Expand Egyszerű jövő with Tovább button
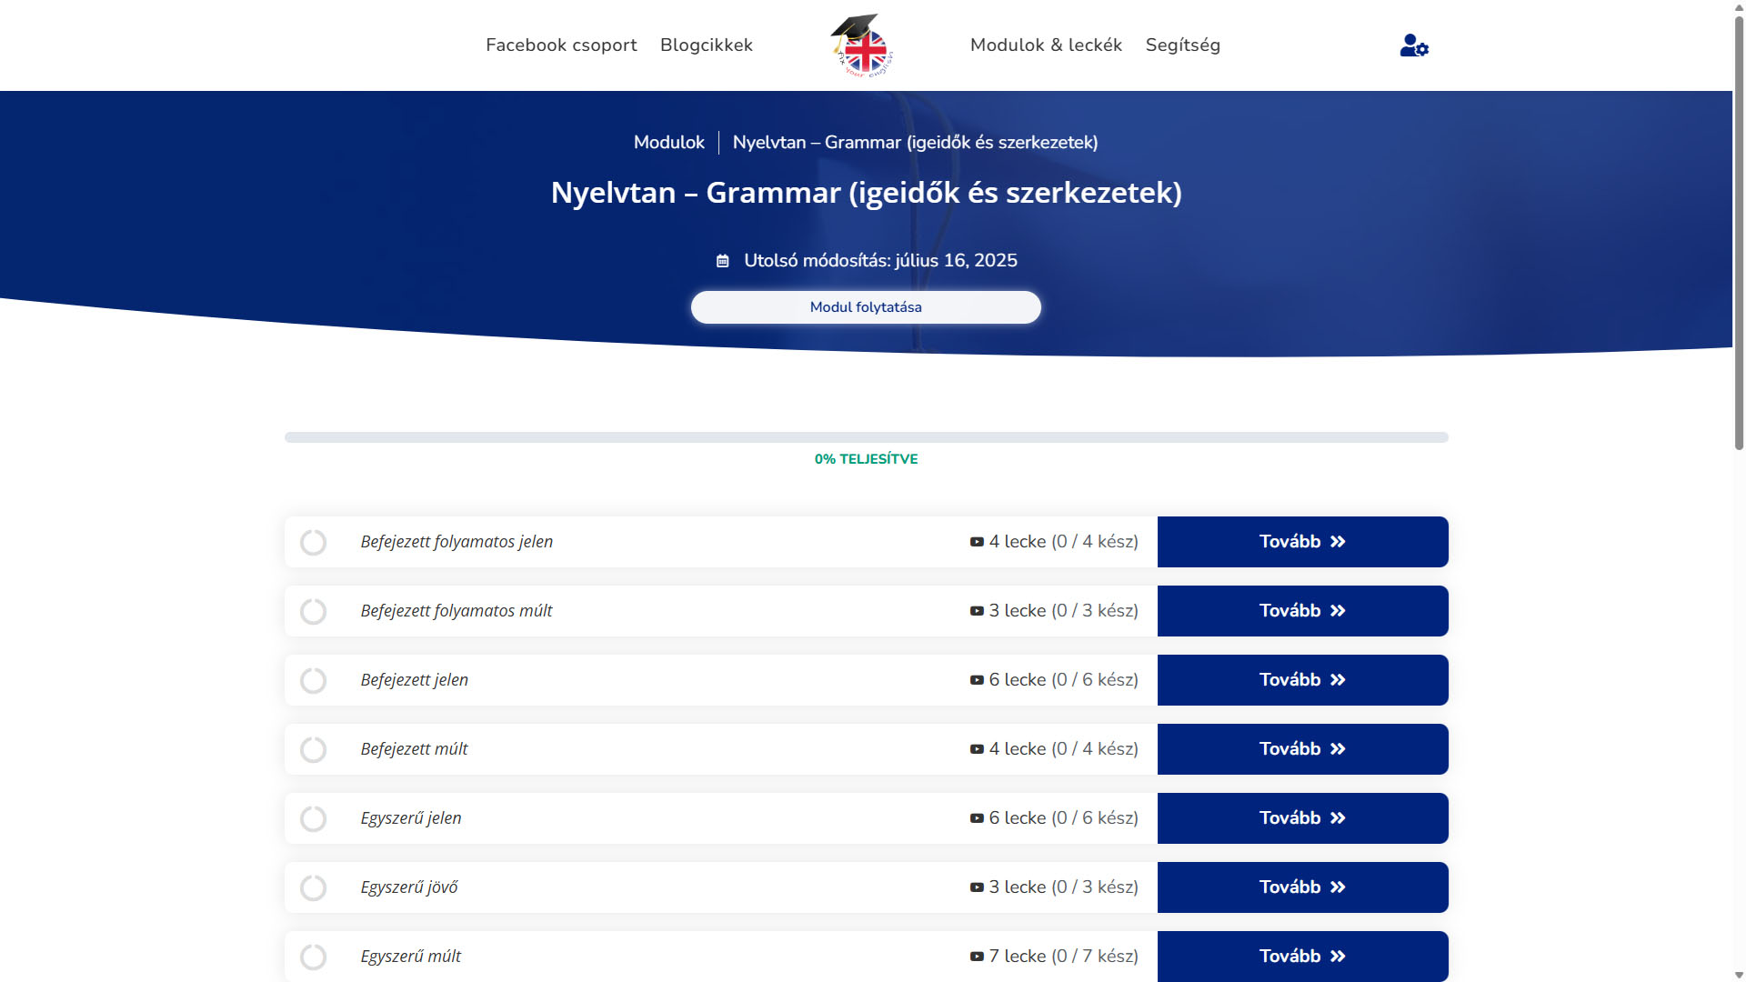 coord(1302,887)
